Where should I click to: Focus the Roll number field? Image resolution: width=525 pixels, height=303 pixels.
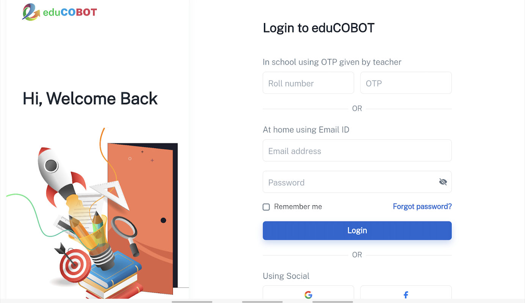click(308, 83)
